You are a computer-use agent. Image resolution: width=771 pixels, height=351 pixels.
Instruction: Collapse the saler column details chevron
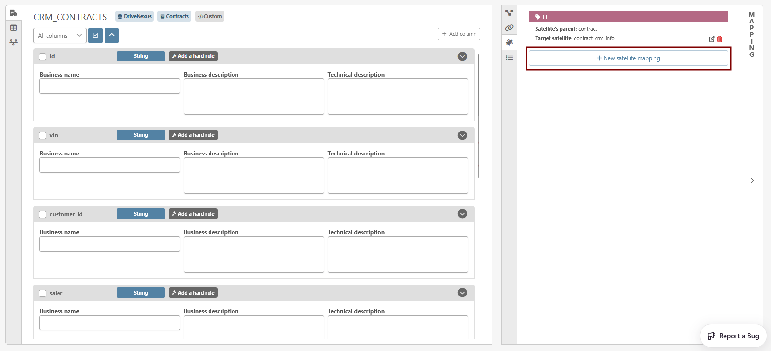click(x=462, y=293)
